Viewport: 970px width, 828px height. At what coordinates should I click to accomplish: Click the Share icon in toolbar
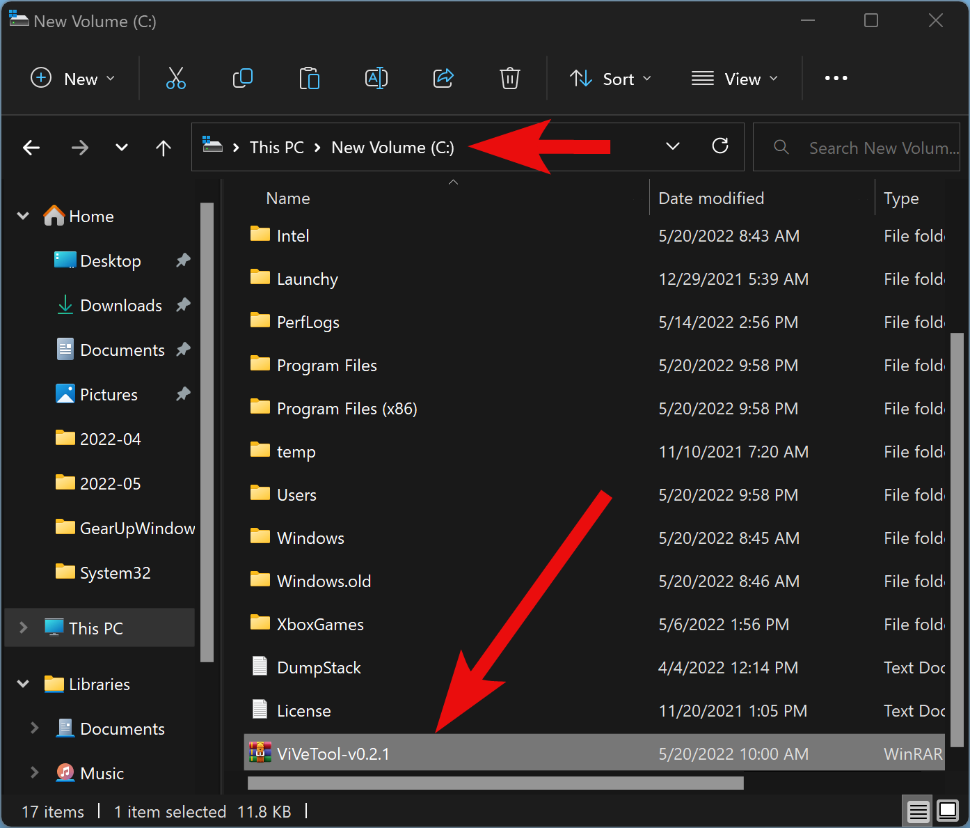click(443, 78)
